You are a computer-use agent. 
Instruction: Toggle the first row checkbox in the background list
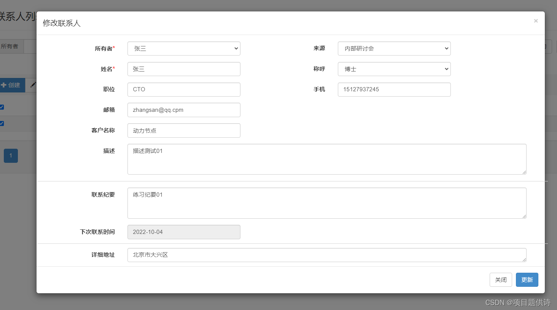tap(2, 107)
